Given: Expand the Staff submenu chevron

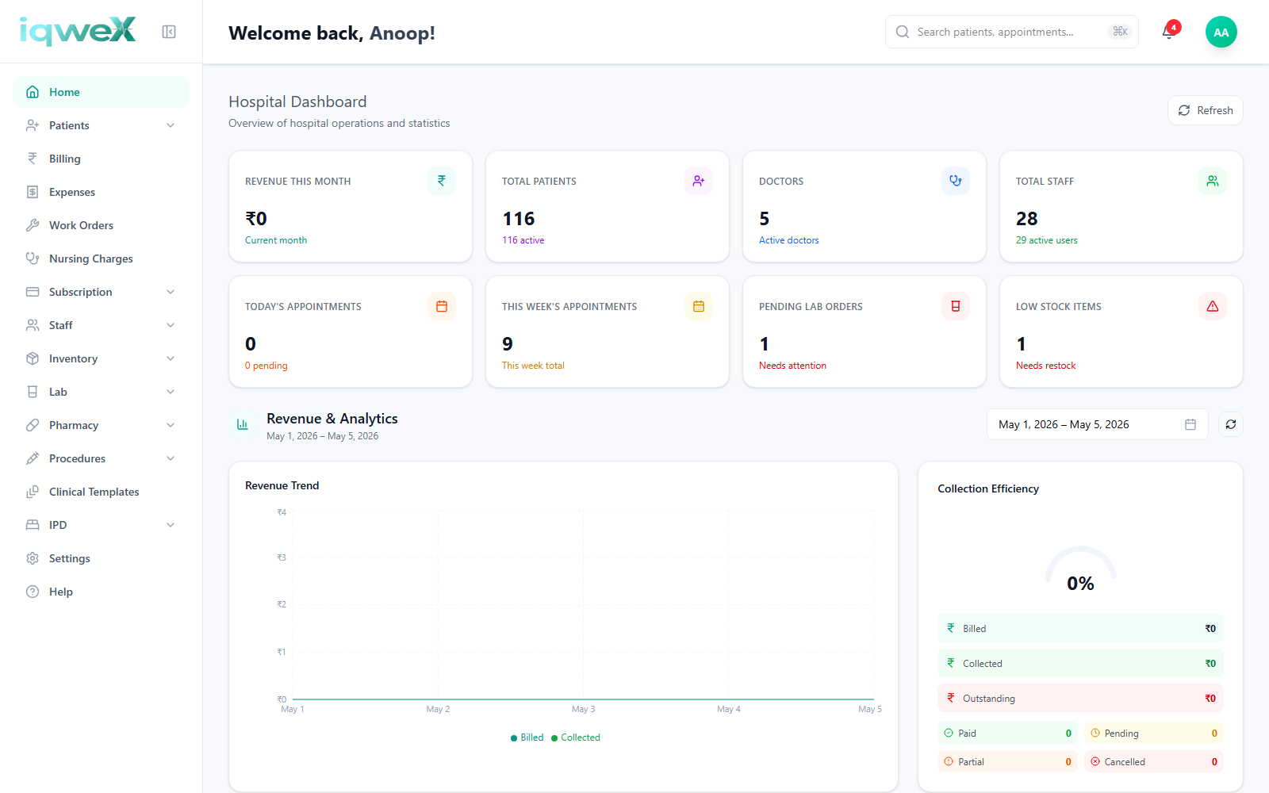Looking at the screenshot, I should 171,325.
